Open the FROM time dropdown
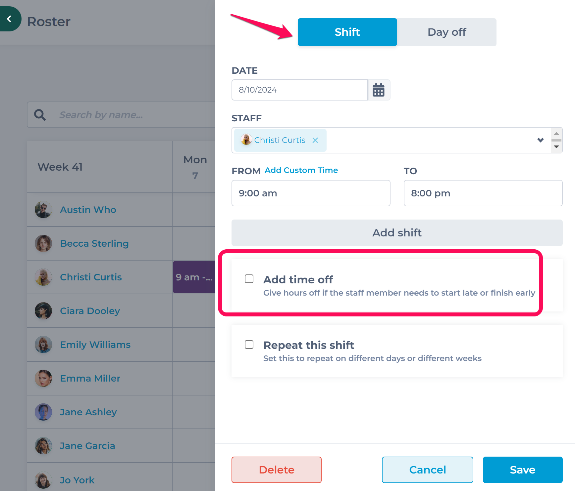Viewport: 575px width, 491px height. click(311, 193)
